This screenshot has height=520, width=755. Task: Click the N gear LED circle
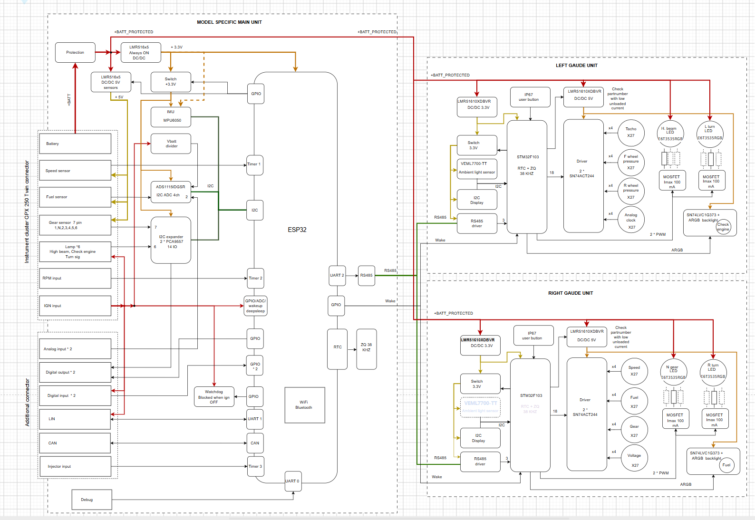674,372
